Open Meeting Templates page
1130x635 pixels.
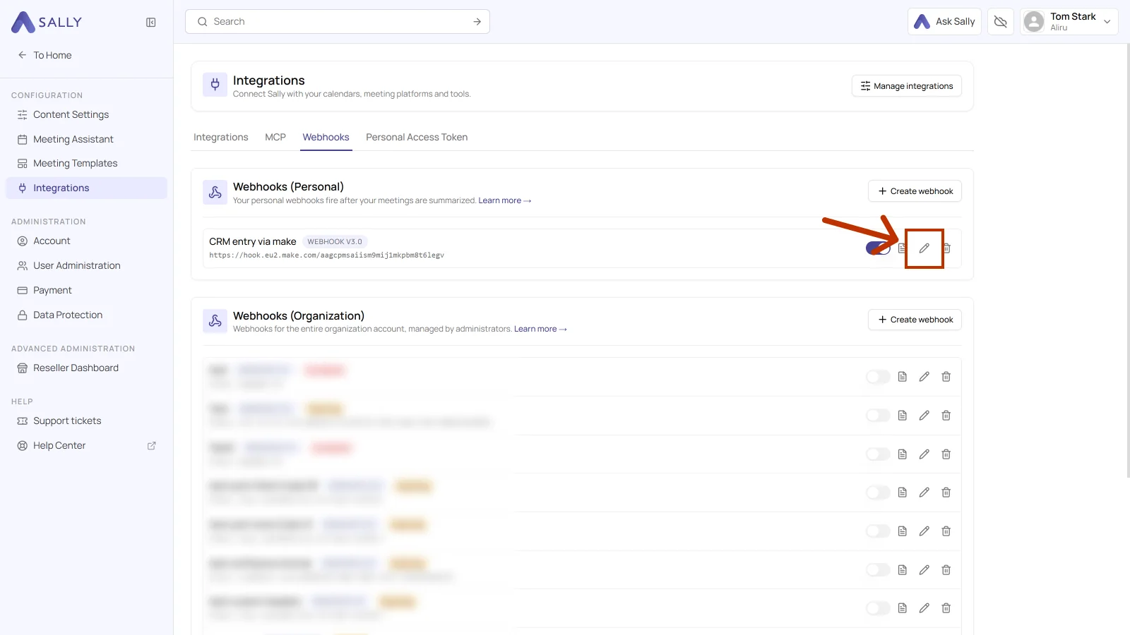point(86,164)
